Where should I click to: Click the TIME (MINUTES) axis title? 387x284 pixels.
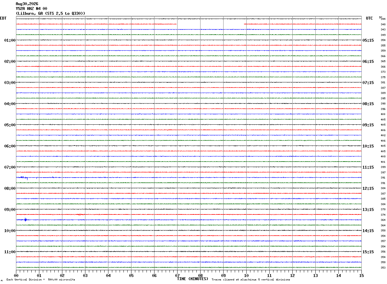click(193, 279)
